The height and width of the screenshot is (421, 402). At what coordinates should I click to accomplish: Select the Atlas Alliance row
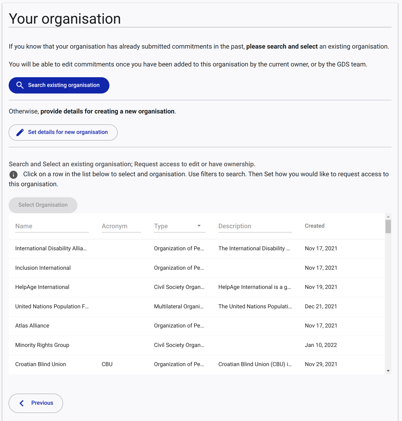(x=197, y=326)
